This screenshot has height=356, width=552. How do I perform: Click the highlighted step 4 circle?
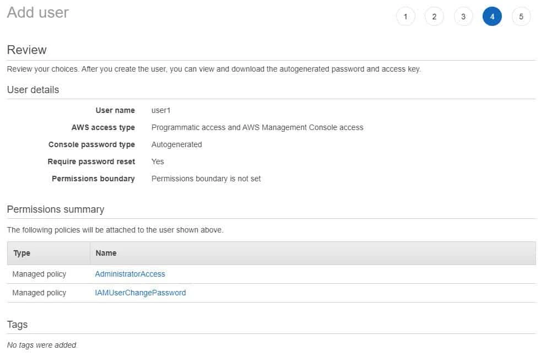pos(492,16)
